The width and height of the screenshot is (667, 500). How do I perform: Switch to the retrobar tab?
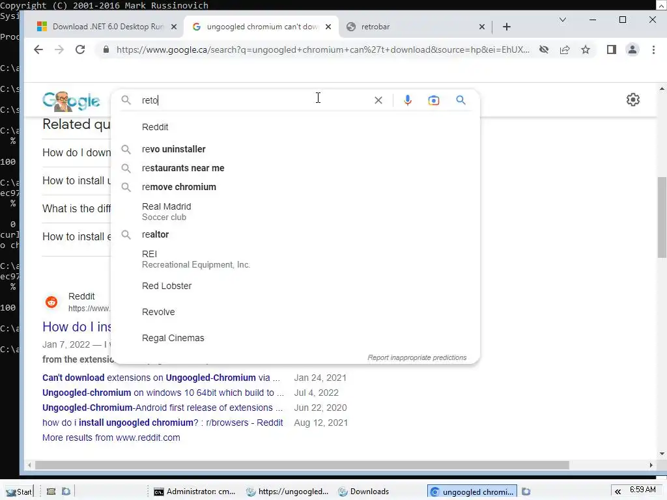415,27
